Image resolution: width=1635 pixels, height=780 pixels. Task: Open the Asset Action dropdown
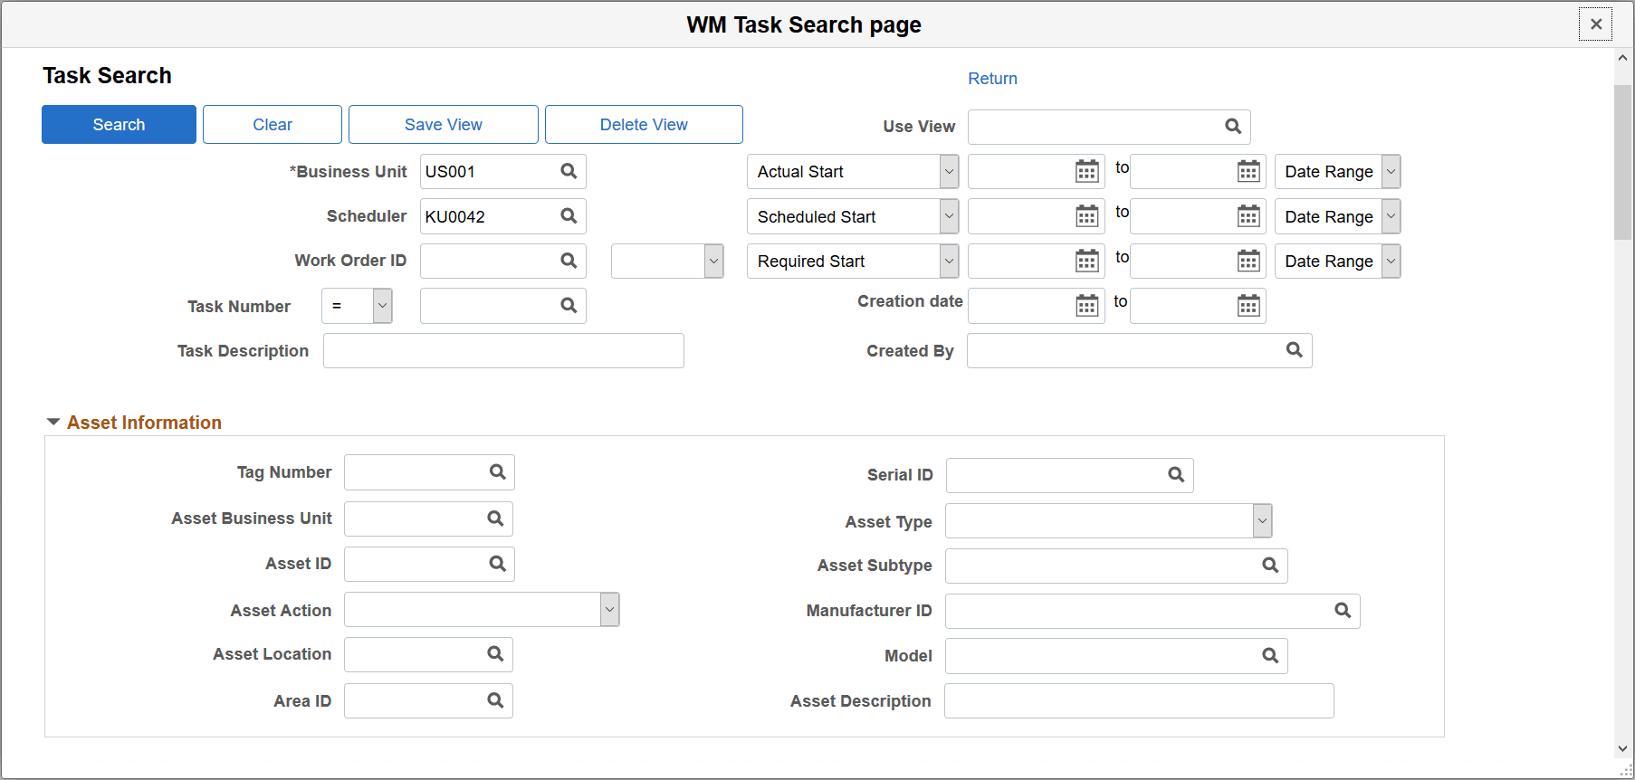(x=482, y=610)
